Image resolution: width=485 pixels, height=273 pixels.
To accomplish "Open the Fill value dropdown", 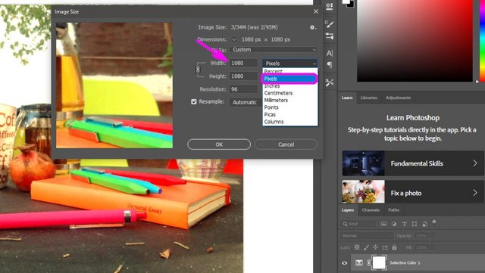I will click(433, 247).
